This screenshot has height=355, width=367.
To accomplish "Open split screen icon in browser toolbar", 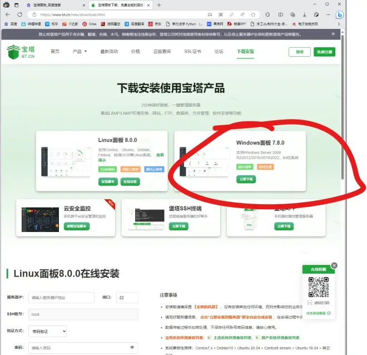I will point(280,14).
